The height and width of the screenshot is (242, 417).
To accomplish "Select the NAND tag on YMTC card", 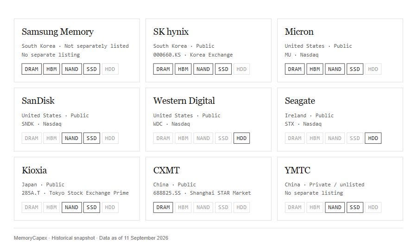I will click(x=335, y=207).
